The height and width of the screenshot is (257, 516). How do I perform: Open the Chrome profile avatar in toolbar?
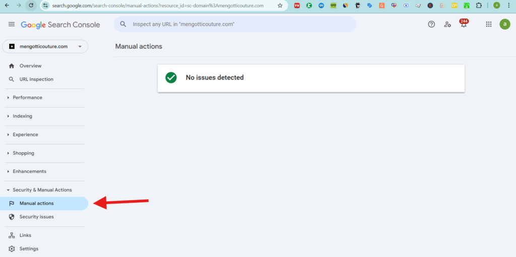[x=496, y=6]
